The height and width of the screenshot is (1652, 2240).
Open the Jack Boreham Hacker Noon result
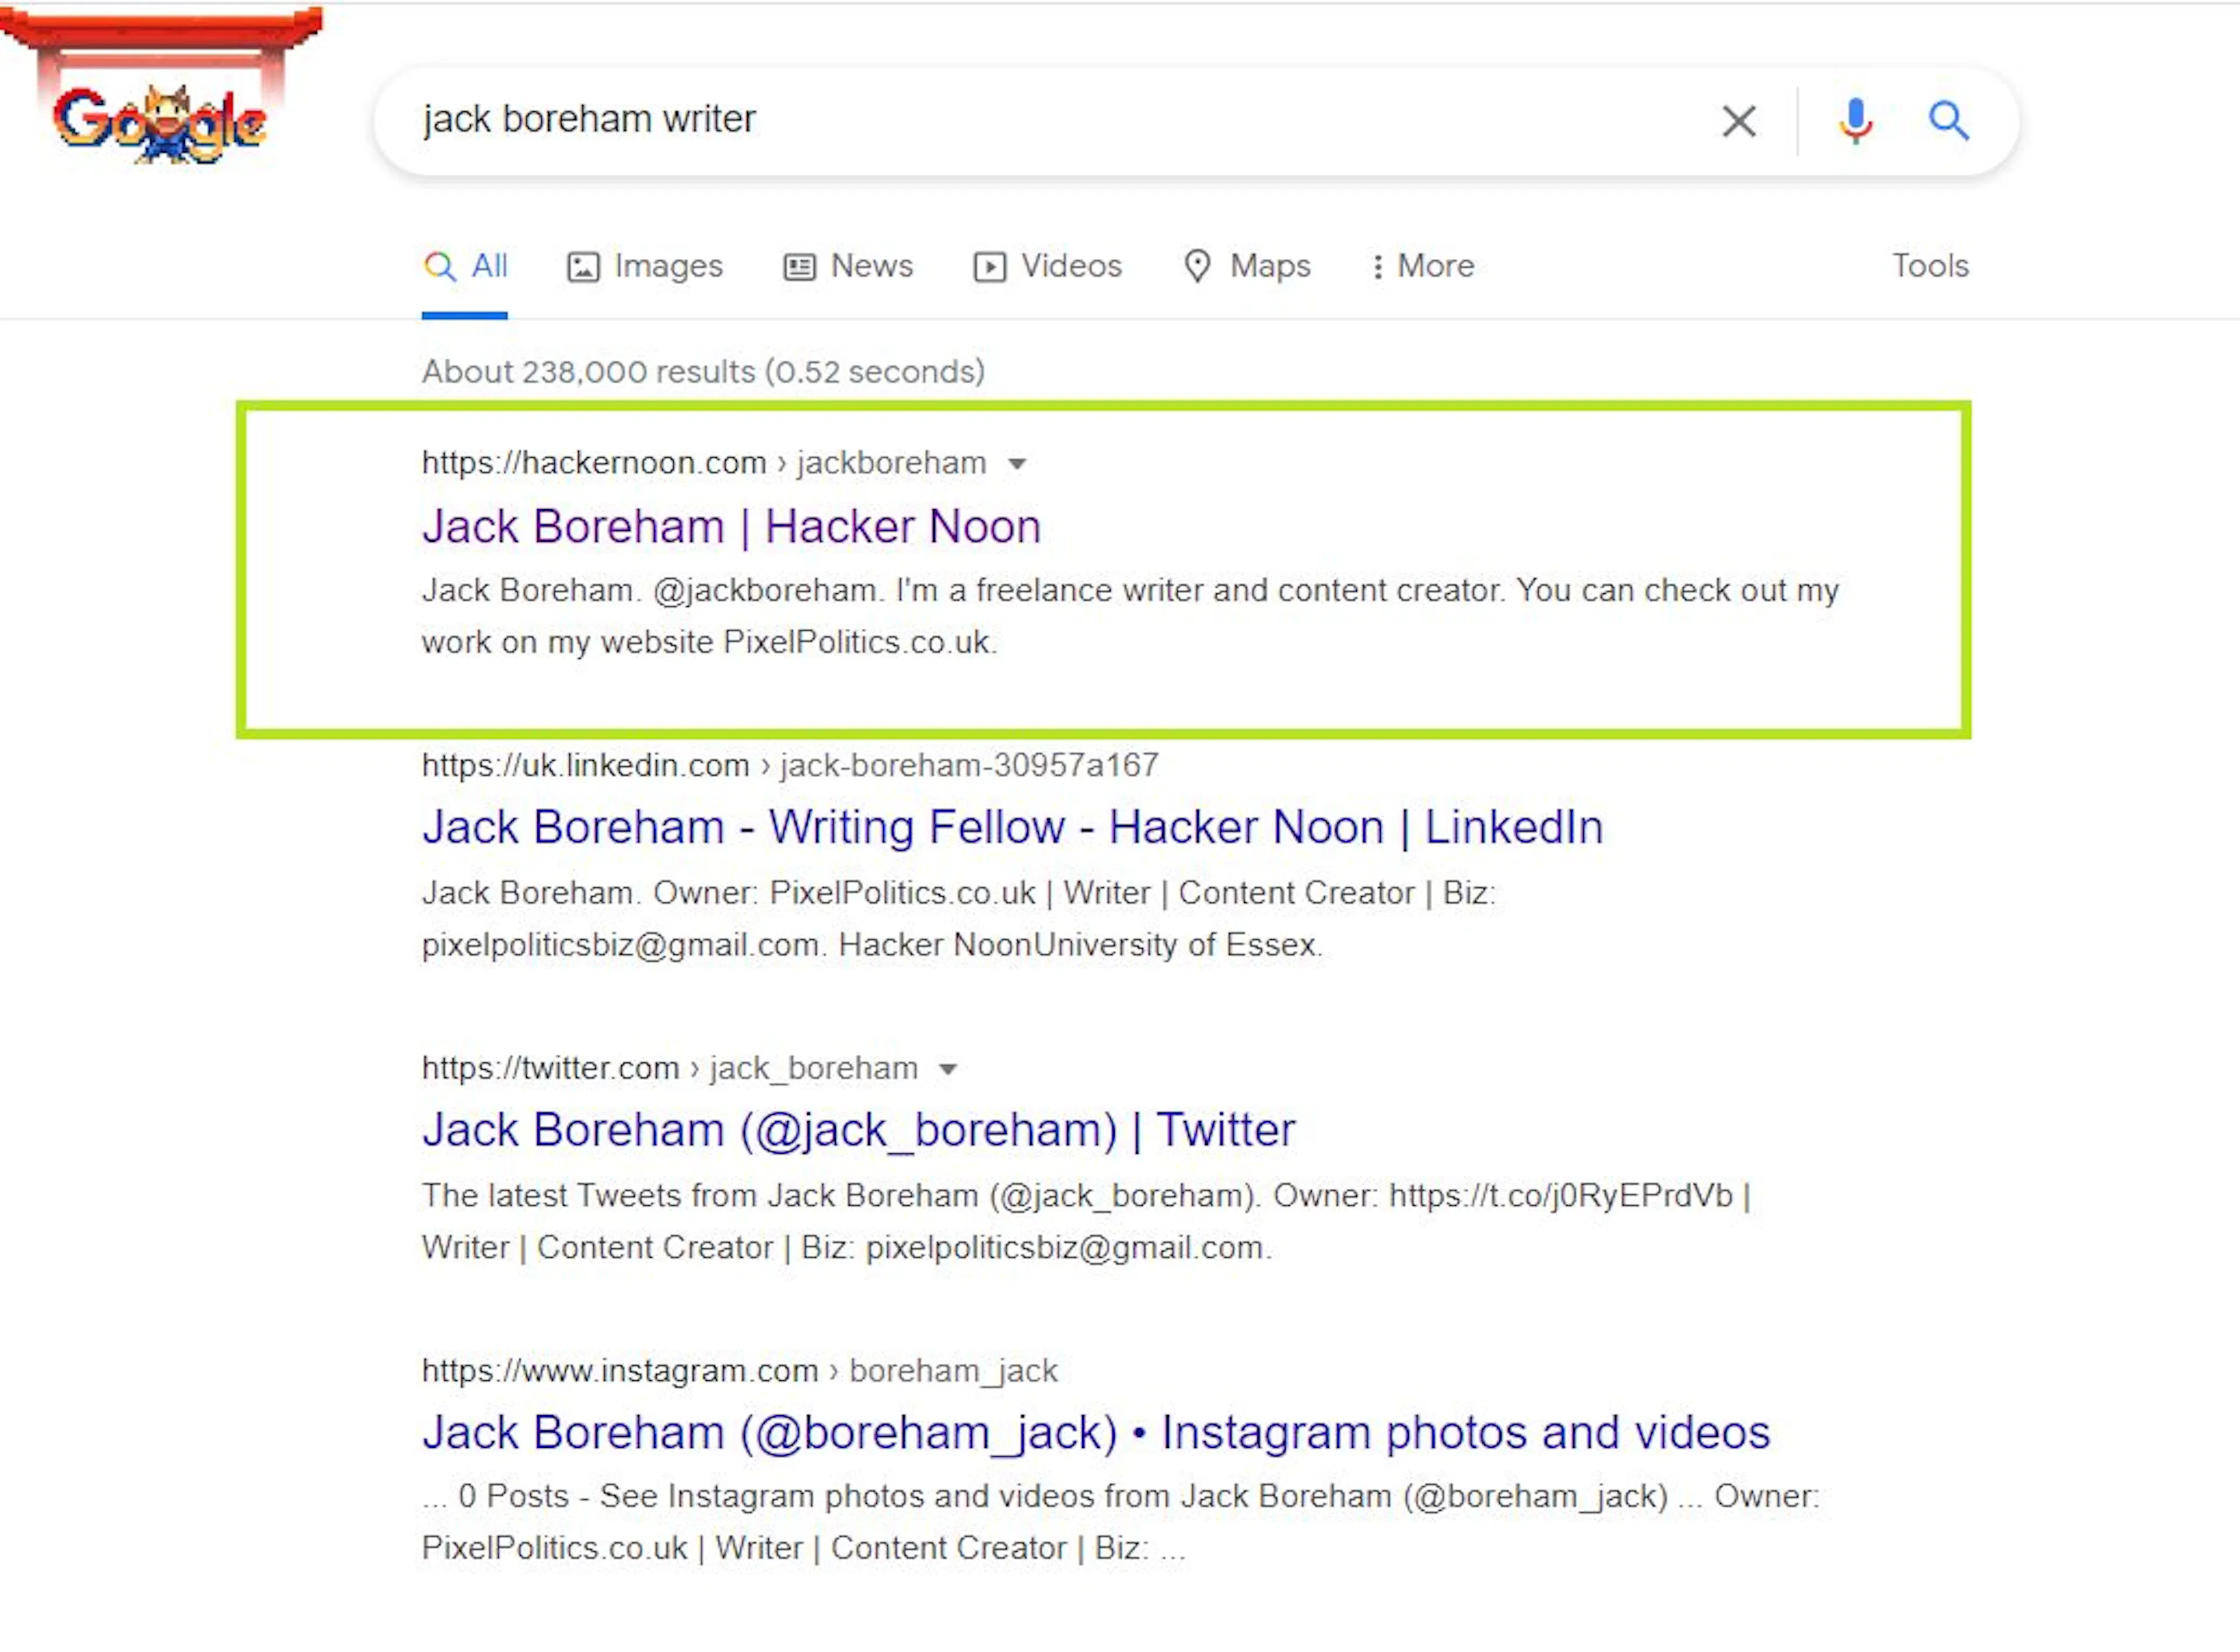731,527
